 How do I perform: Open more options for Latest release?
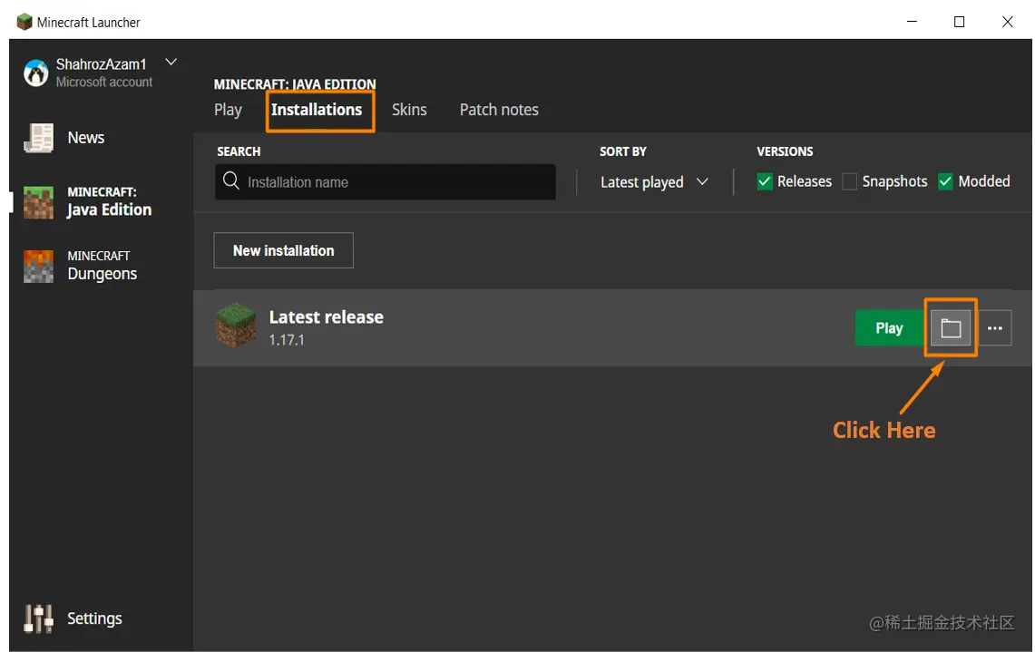(x=994, y=328)
